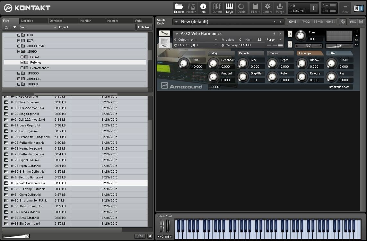Image resolution: width=367 pixels, height=241 pixels.
Task: Open the View dropdown
Action: tap(38, 27)
